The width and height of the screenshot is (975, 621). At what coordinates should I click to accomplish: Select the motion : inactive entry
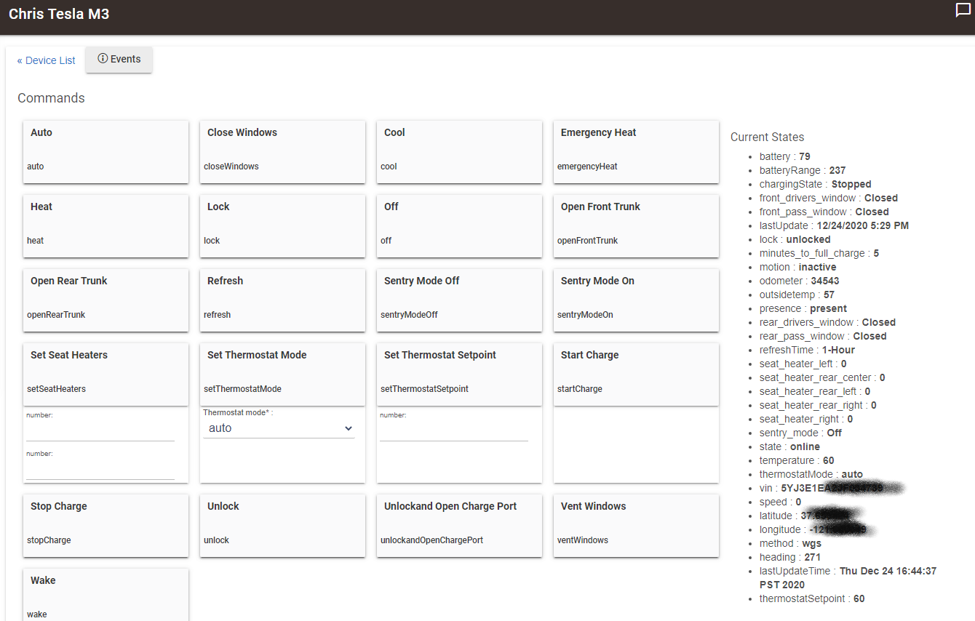pyautogui.click(x=798, y=267)
